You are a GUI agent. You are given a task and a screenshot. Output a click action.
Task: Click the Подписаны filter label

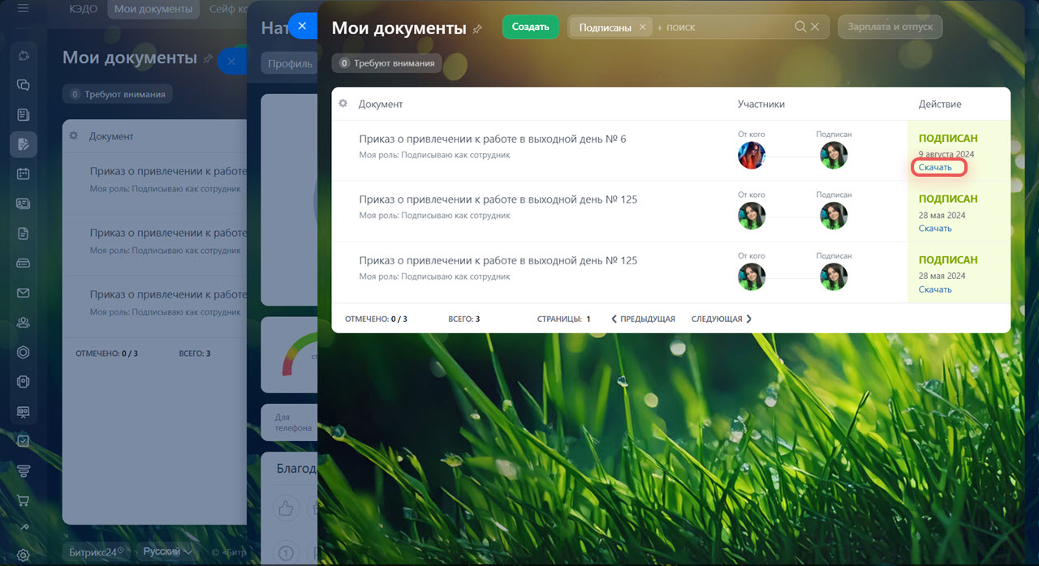(x=605, y=28)
